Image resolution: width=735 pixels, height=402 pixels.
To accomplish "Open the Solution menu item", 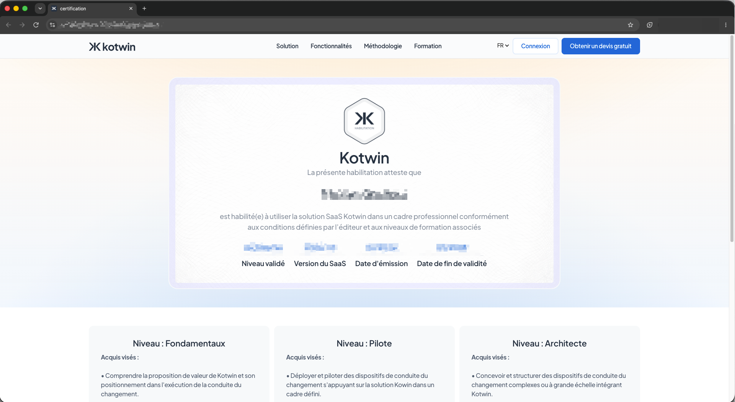I will pos(287,46).
